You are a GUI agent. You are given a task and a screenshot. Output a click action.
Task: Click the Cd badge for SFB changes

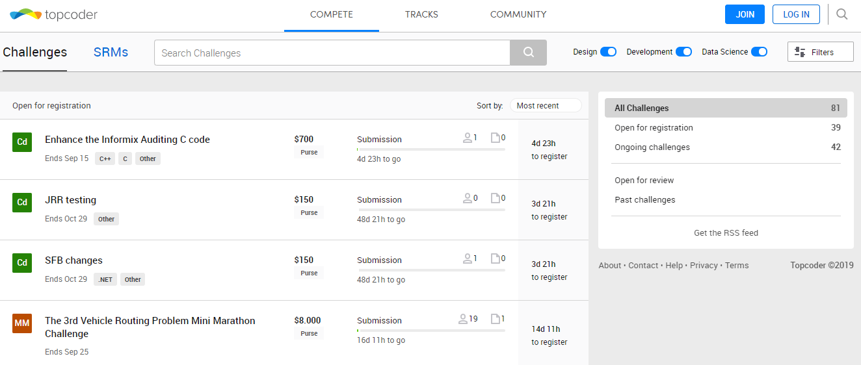point(22,262)
